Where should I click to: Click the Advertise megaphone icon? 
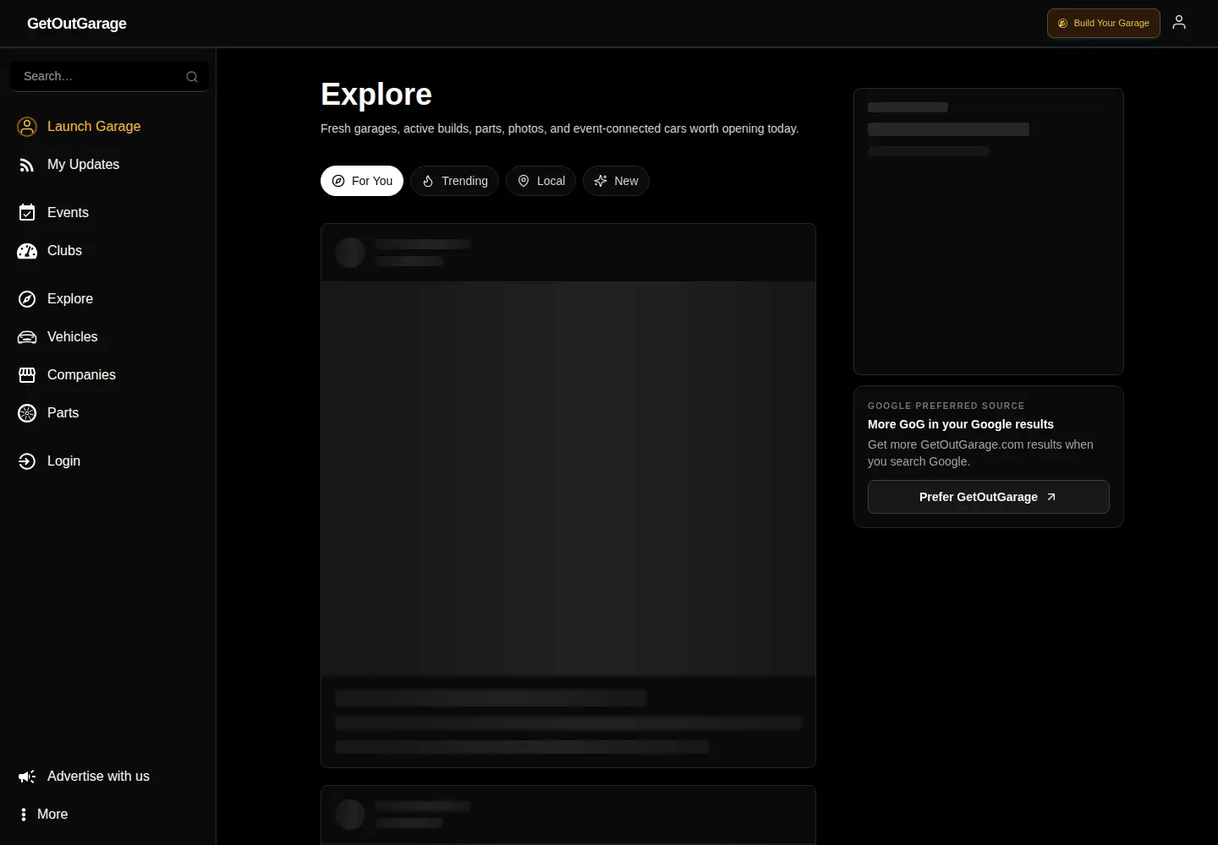click(x=27, y=777)
